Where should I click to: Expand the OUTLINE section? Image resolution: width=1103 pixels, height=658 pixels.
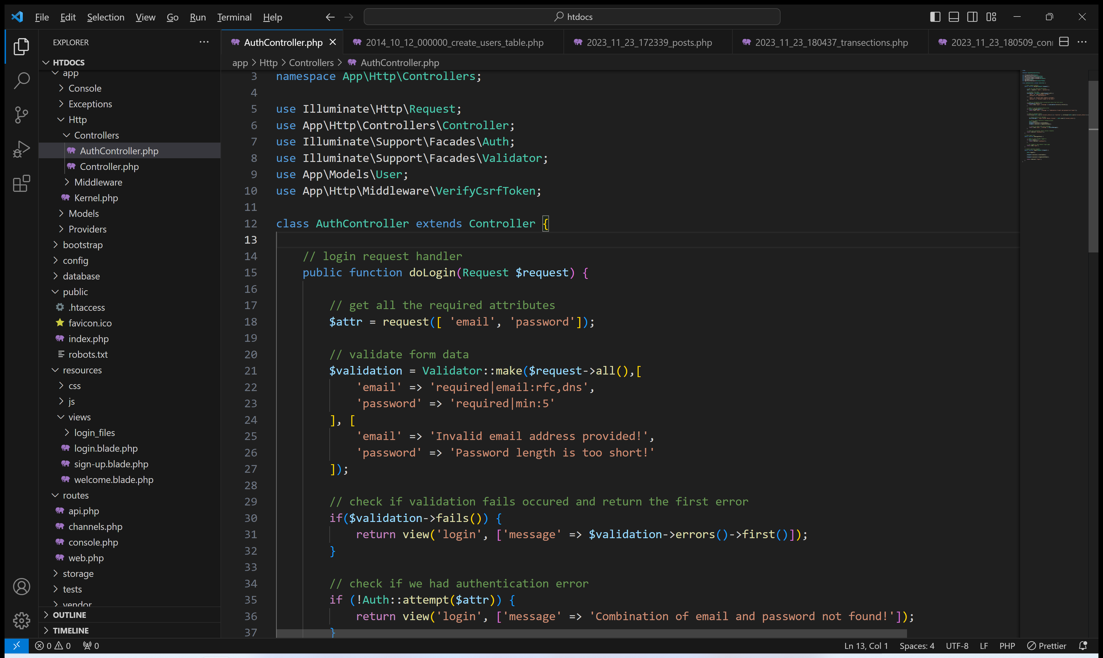click(69, 615)
